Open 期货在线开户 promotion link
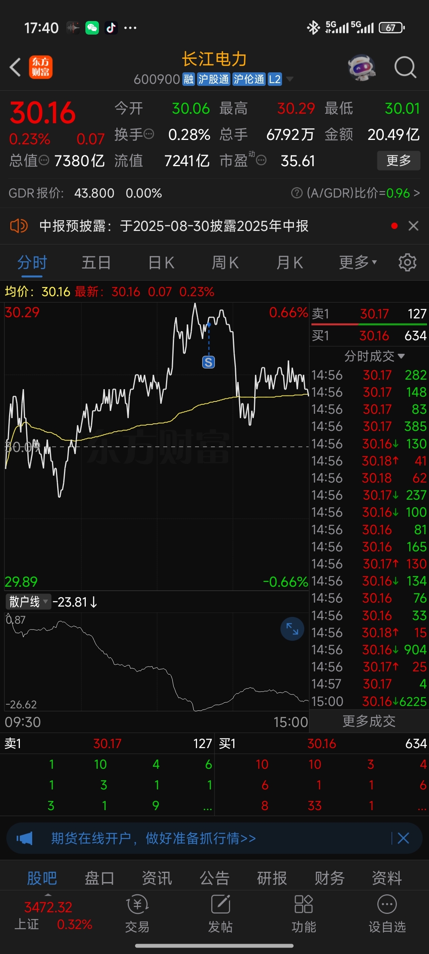The width and height of the screenshot is (429, 954). pos(153,838)
